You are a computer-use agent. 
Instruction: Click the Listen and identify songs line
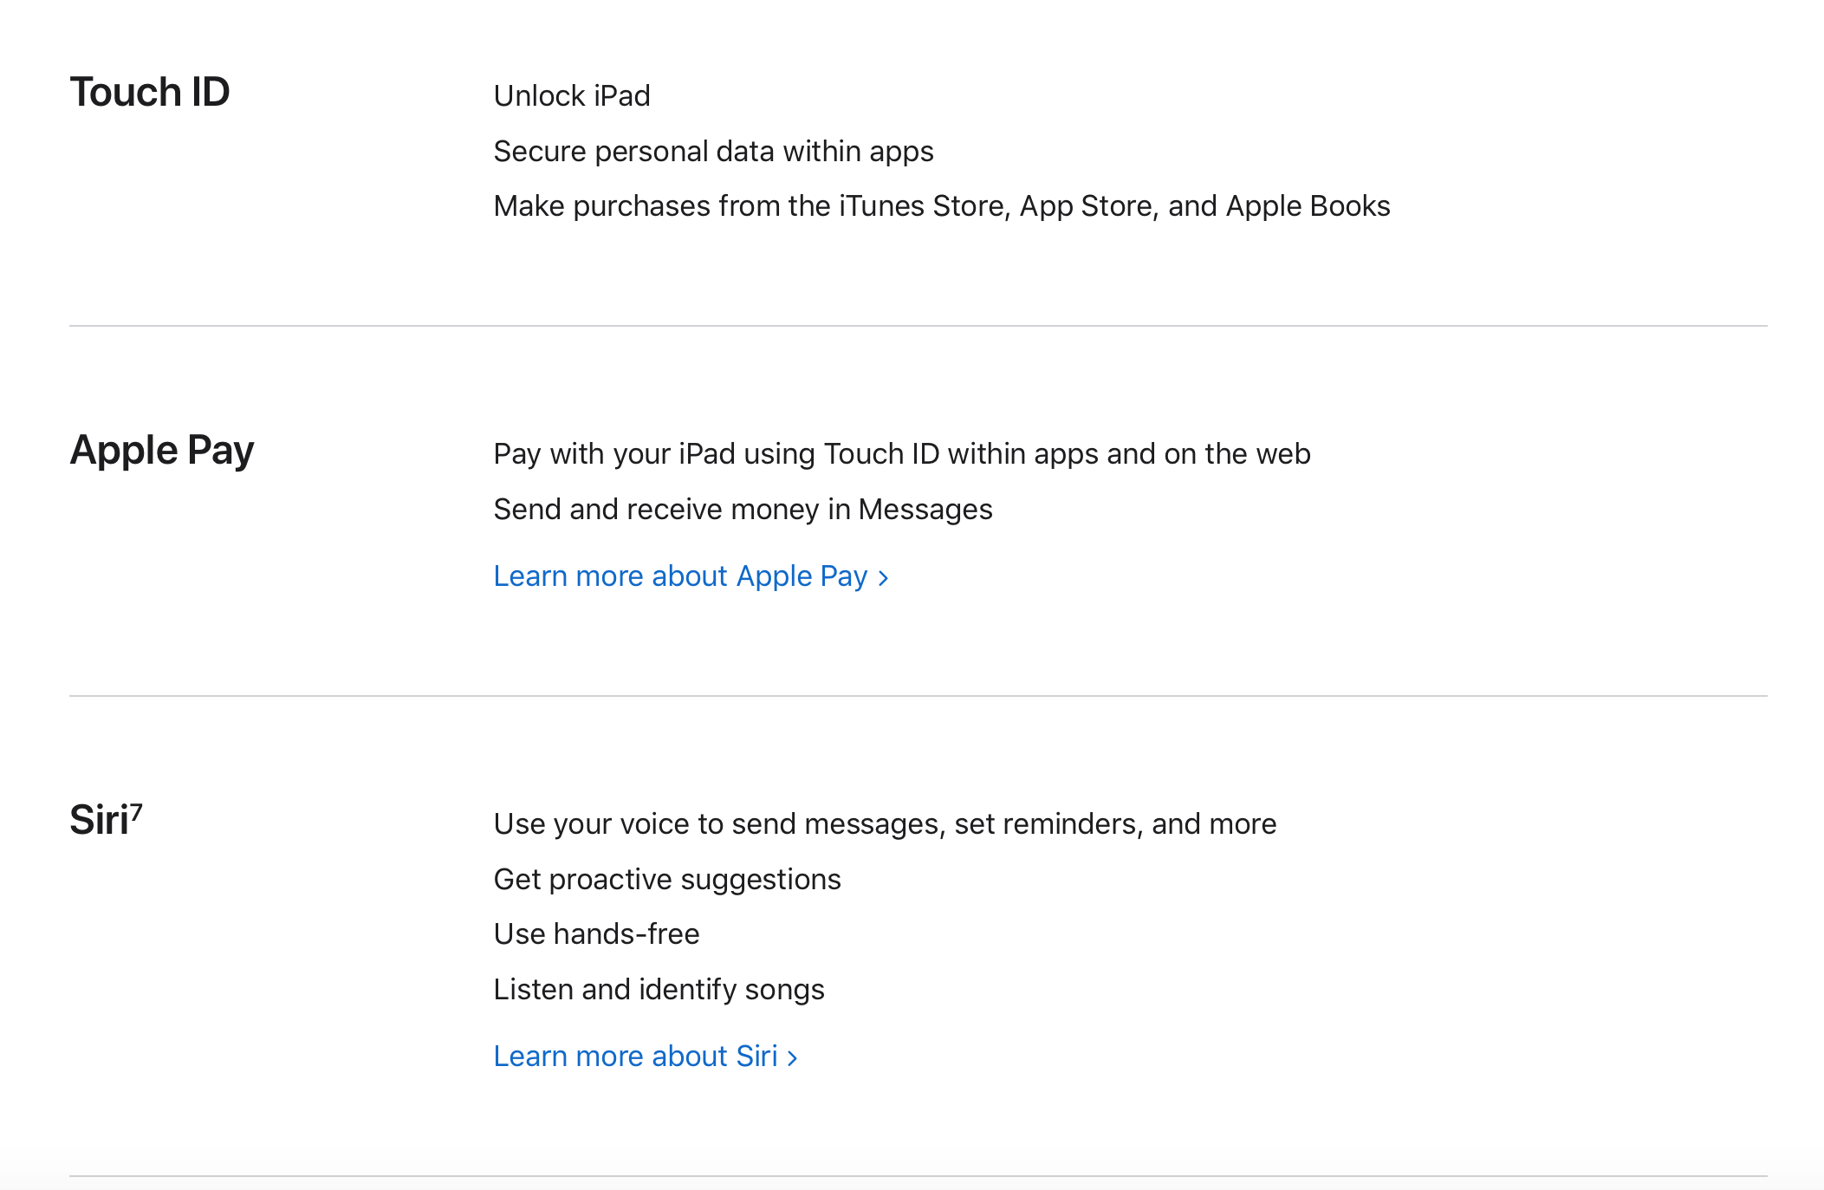(x=659, y=990)
